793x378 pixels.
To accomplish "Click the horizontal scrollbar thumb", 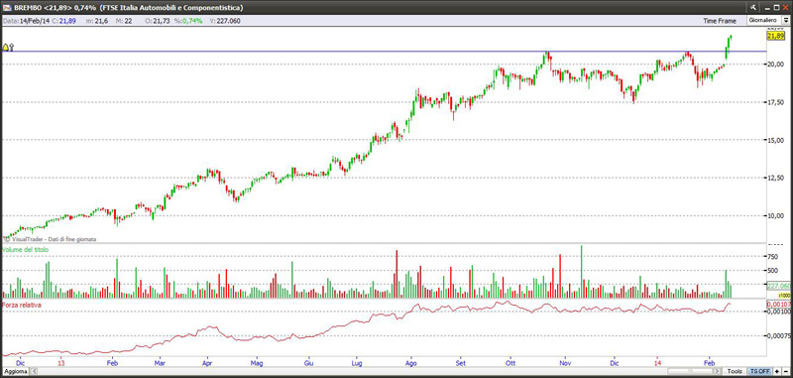I will (x=691, y=371).
